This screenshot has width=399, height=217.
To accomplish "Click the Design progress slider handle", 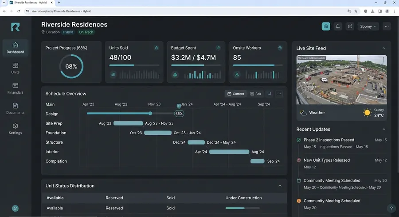I will (x=150, y=114).
